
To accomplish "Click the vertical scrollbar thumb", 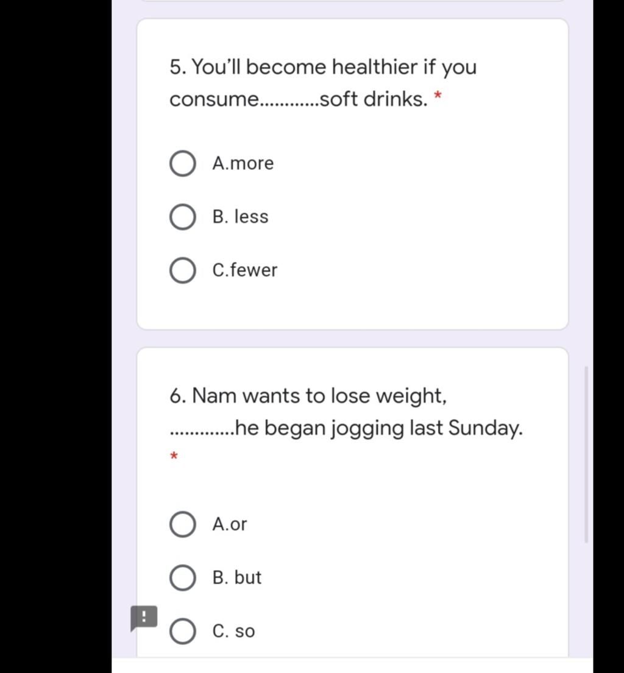I will coord(586,454).
